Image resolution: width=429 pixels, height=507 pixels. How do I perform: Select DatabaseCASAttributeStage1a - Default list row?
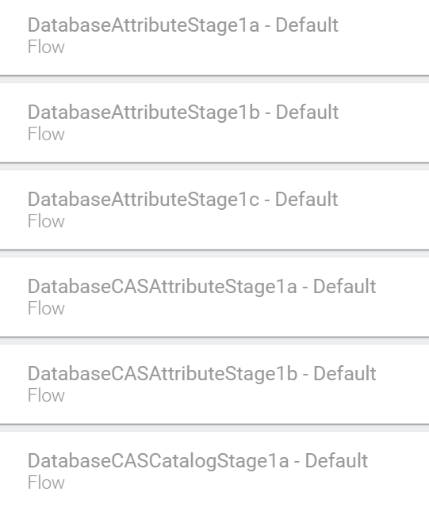point(214,297)
